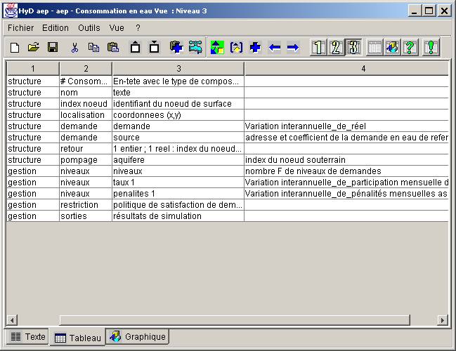Click column header 4
456x351 pixels.
point(346,69)
